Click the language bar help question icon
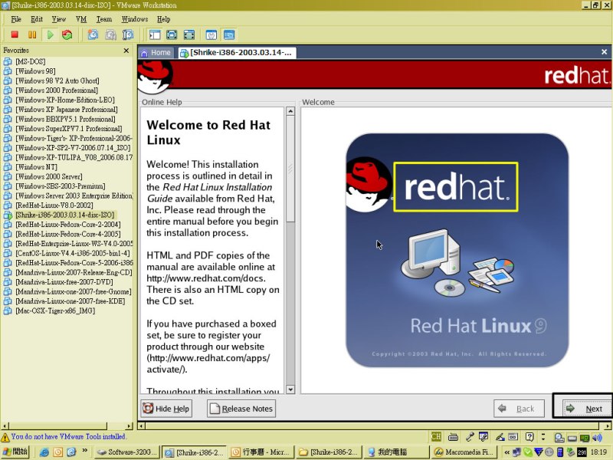This screenshot has height=460, width=613. (529, 437)
